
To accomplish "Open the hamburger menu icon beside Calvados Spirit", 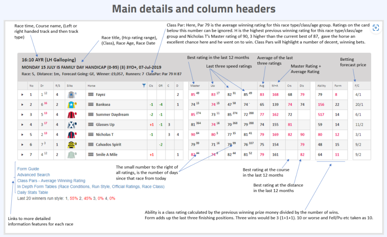I will [91, 145].
